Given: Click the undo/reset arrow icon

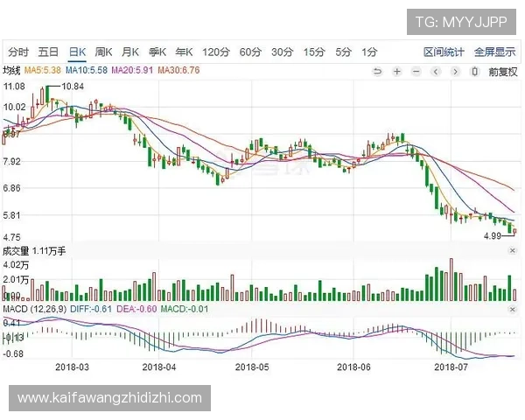Looking at the screenshot, I should click(377, 71).
